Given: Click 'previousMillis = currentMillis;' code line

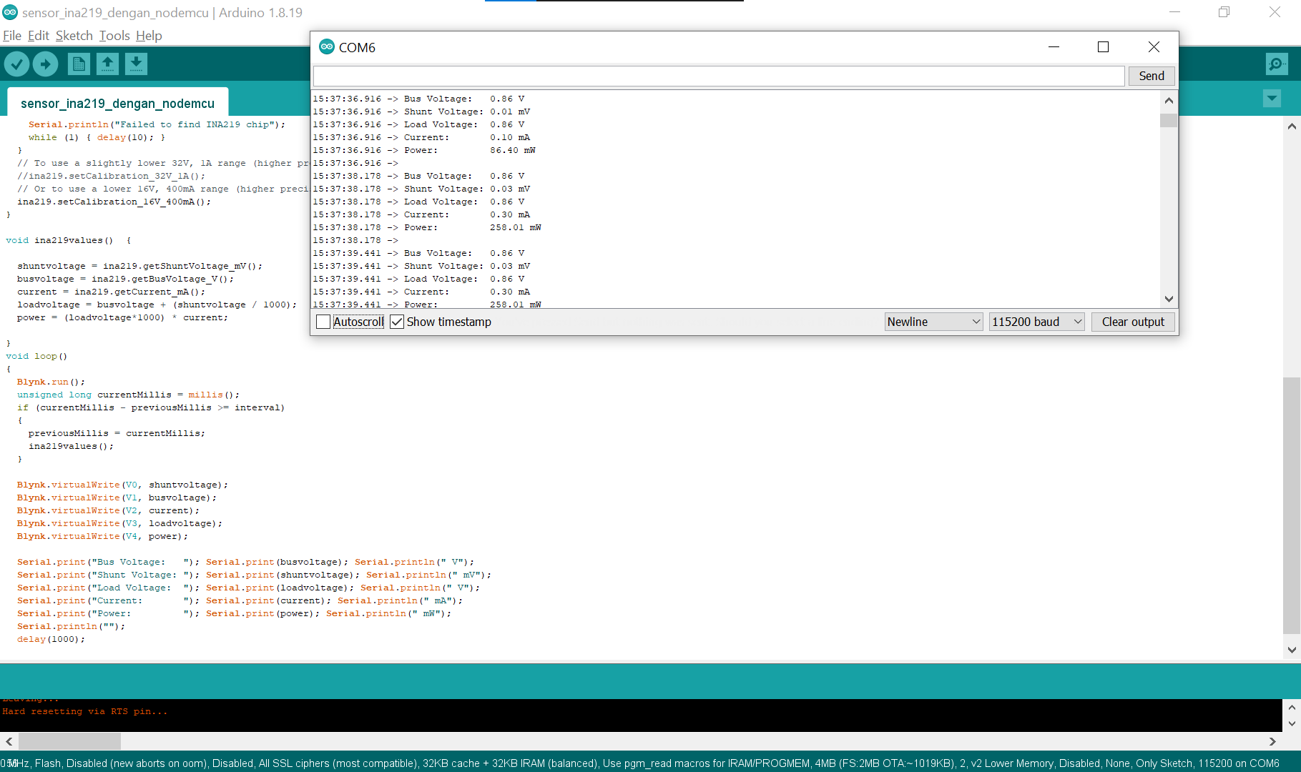Looking at the screenshot, I should 117,433.
